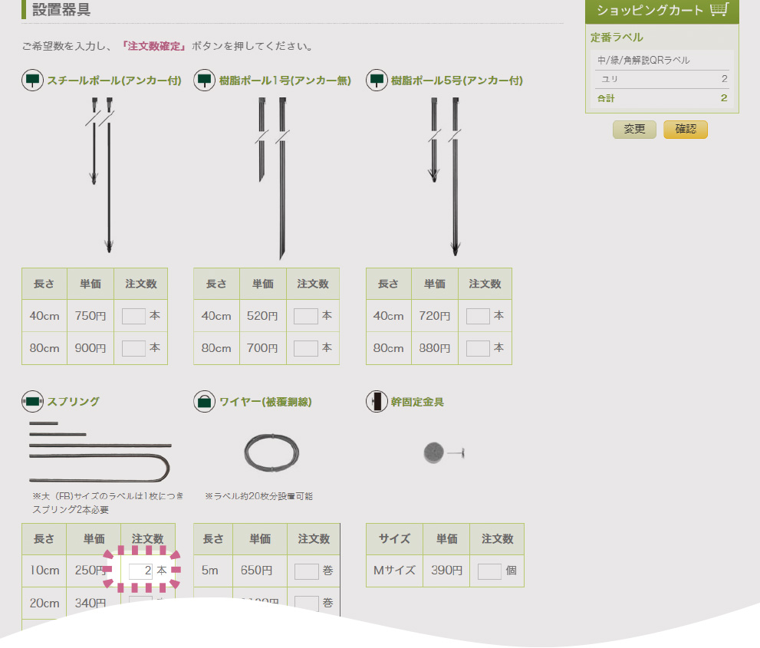
Task: Open the ショッピングカート cart icon
Action: [x=718, y=10]
